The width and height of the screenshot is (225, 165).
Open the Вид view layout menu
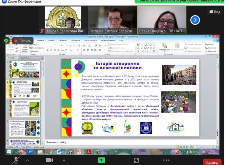[x=214, y=11]
